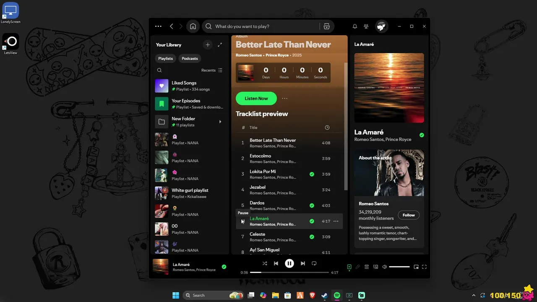Toggle the Now Playing view

tap(349, 267)
